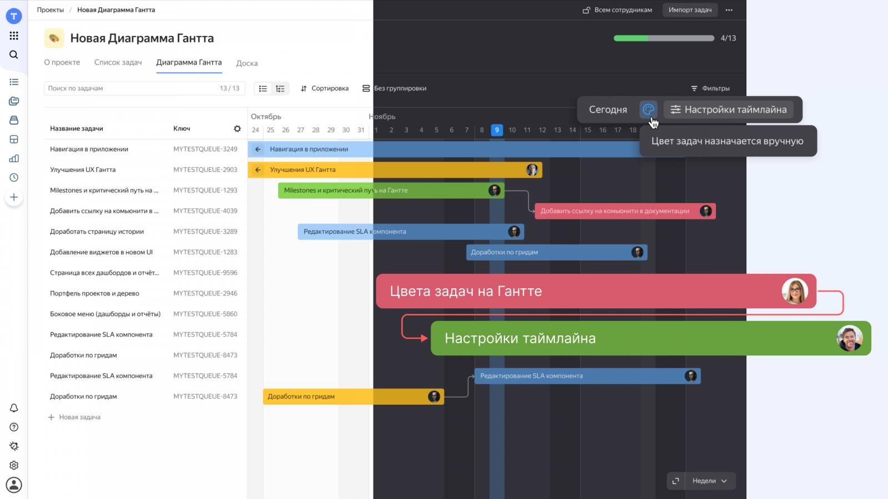Click the Поиск по задачам search field
The width and height of the screenshot is (888, 499).
tap(130, 89)
